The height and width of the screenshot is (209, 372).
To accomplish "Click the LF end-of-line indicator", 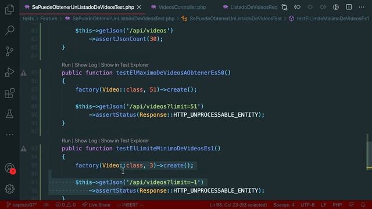I will (x=324, y=205).
